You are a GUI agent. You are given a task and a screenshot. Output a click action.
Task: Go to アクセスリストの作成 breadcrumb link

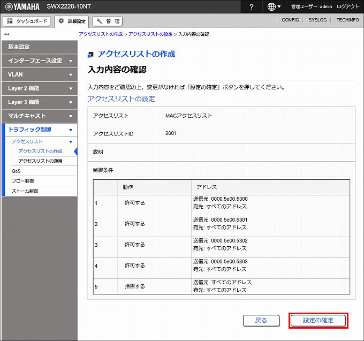(101, 34)
